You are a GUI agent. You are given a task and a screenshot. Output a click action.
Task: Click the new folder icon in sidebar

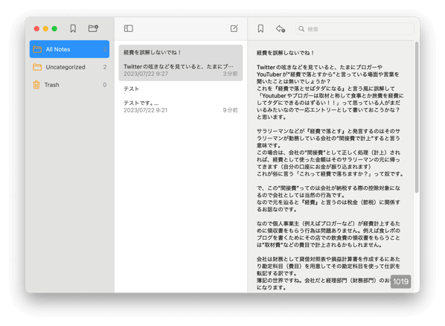(93, 28)
